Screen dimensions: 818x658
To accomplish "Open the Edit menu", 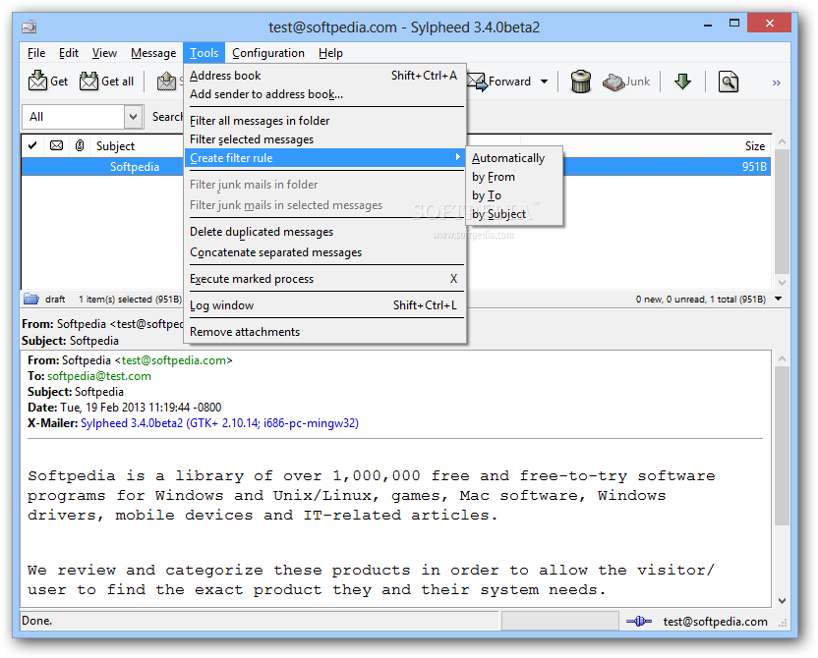I will tap(69, 53).
